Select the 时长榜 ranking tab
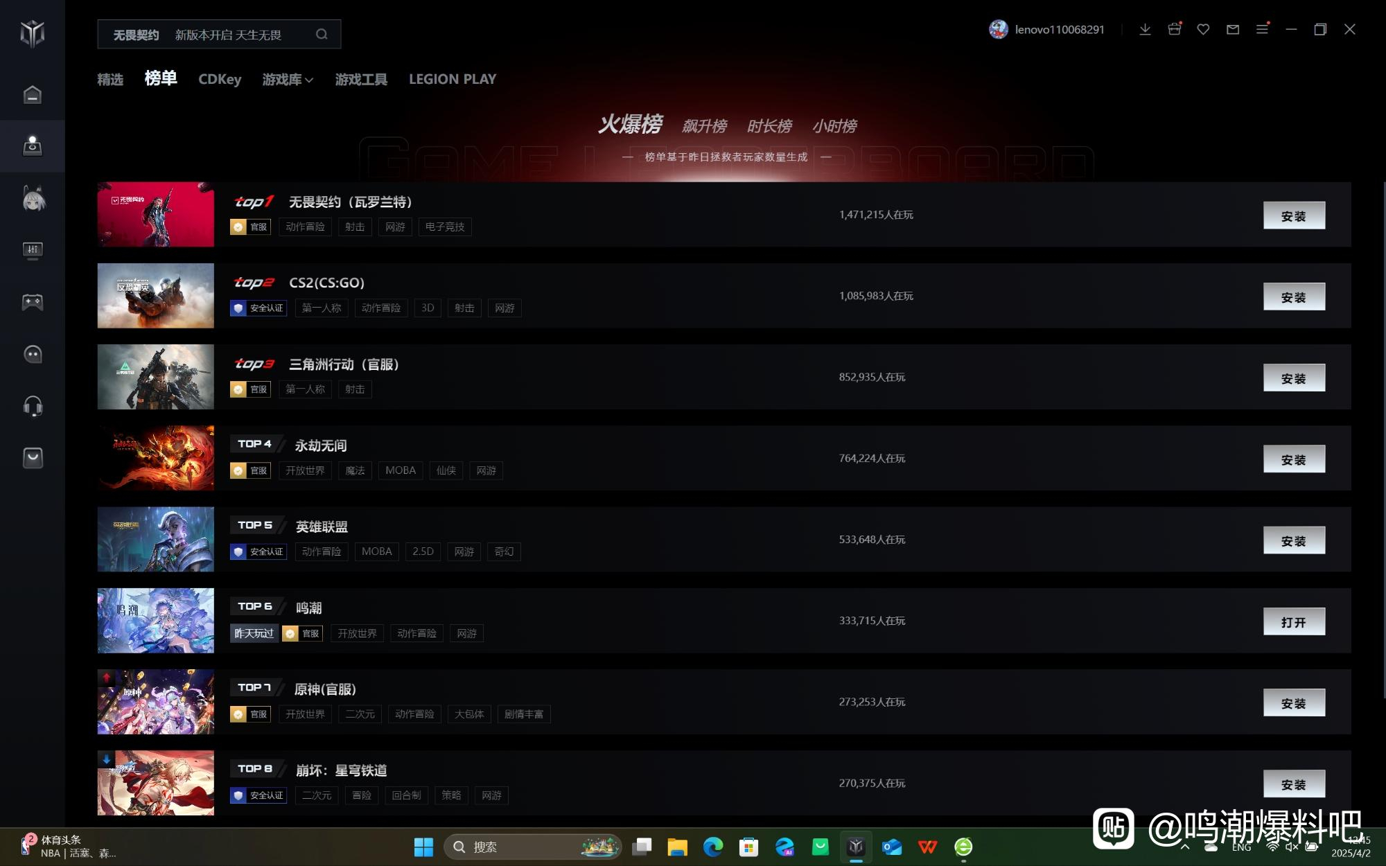1386x866 pixels. point(769,126)
